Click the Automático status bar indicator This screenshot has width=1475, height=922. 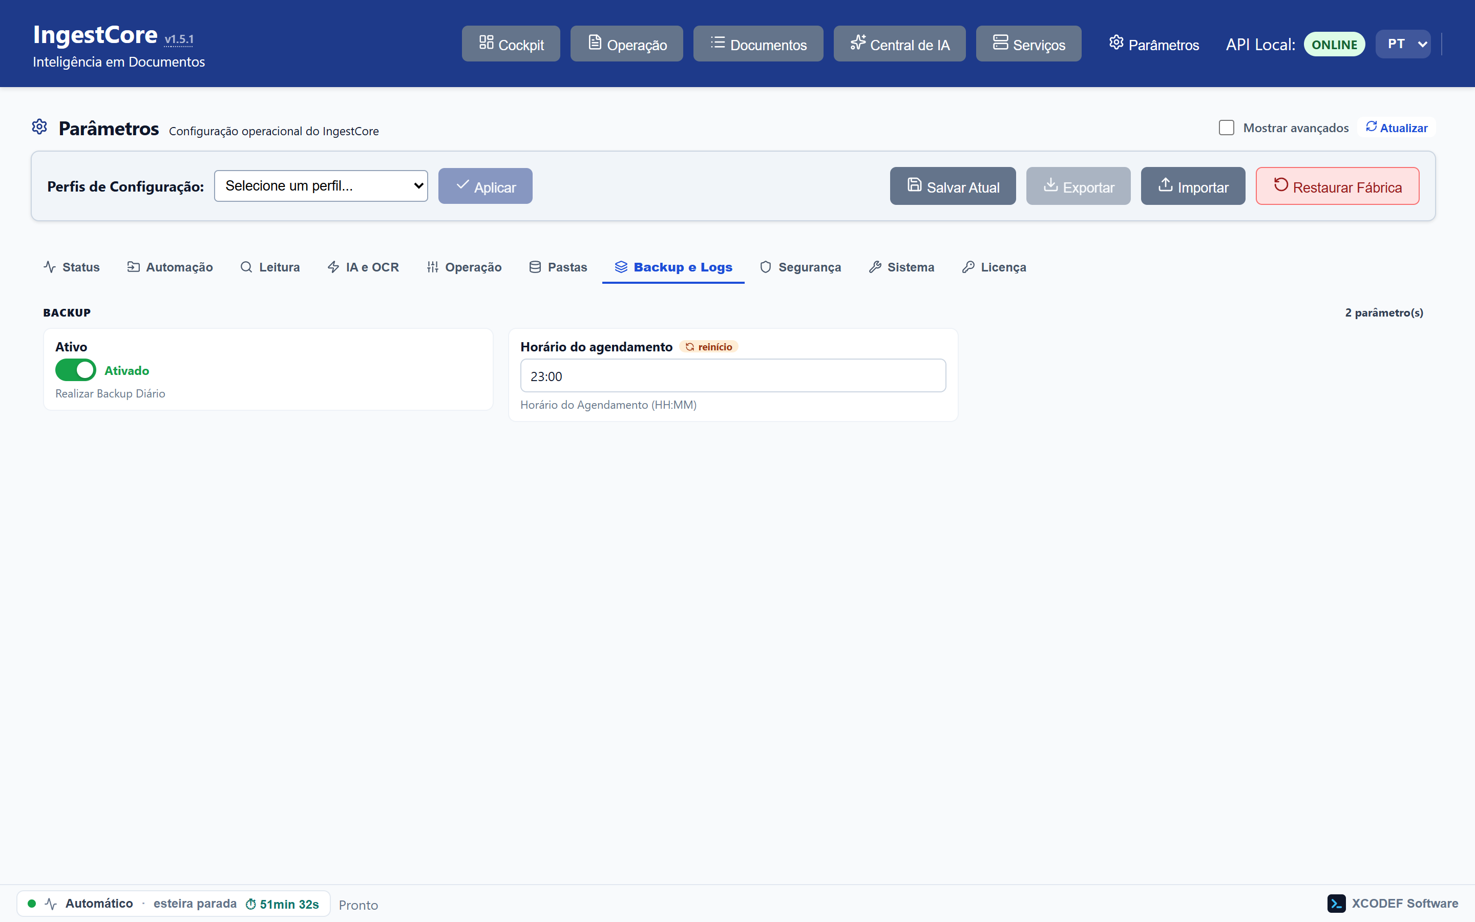174,903
